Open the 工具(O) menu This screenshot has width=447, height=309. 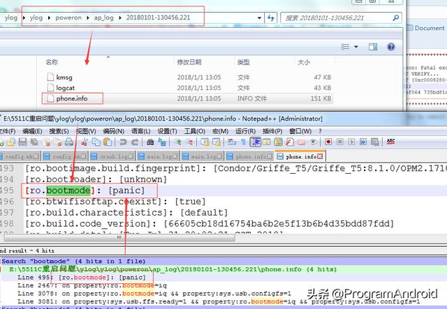click(195, 131)
